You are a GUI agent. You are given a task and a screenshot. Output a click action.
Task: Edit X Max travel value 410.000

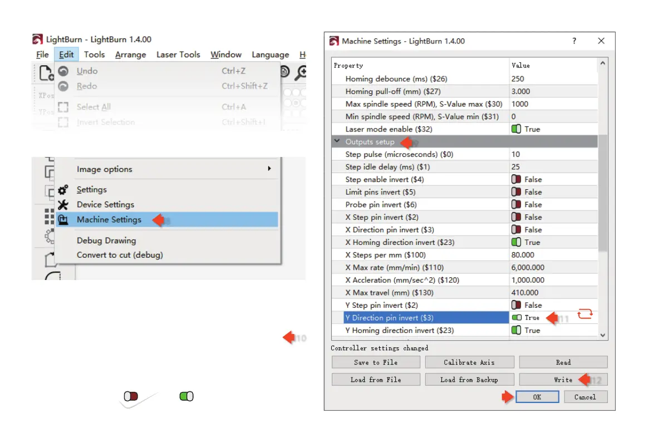[x=553, y=293]
